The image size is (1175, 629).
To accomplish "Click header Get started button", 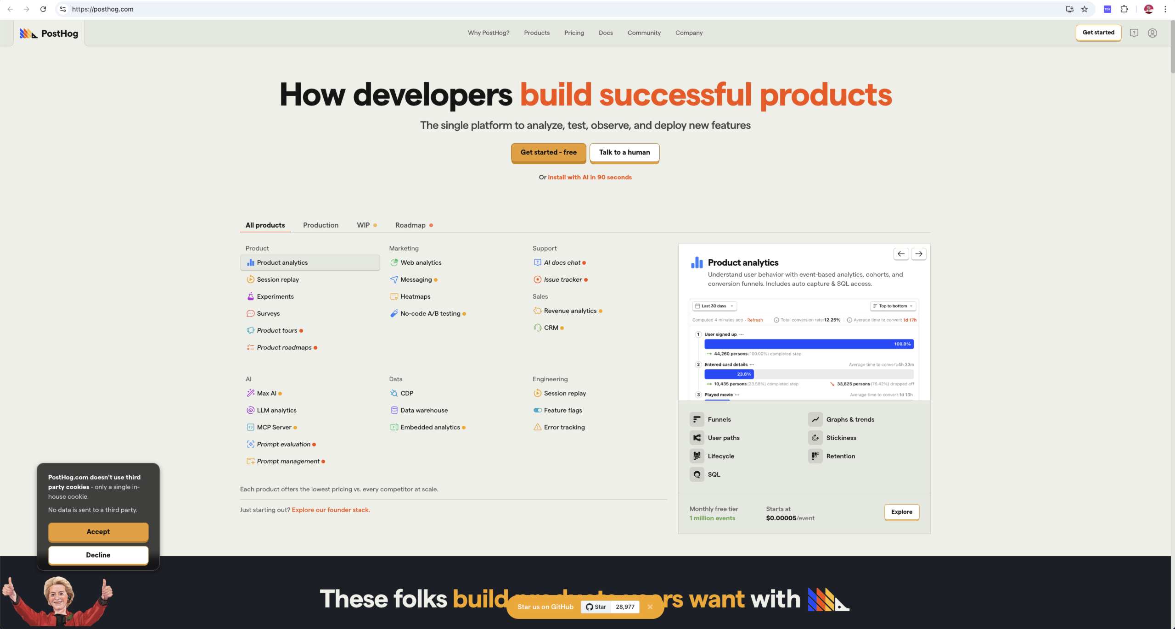I will coord(1098,33).
